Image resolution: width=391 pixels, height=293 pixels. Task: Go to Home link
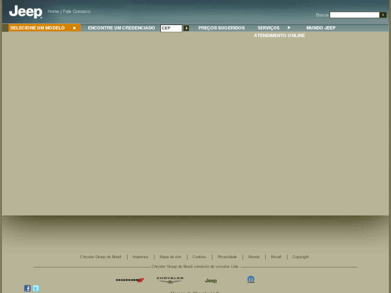point(53,11)
